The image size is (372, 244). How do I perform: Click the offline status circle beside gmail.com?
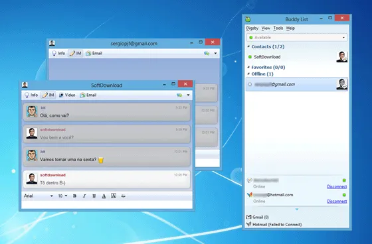(250, 84)
